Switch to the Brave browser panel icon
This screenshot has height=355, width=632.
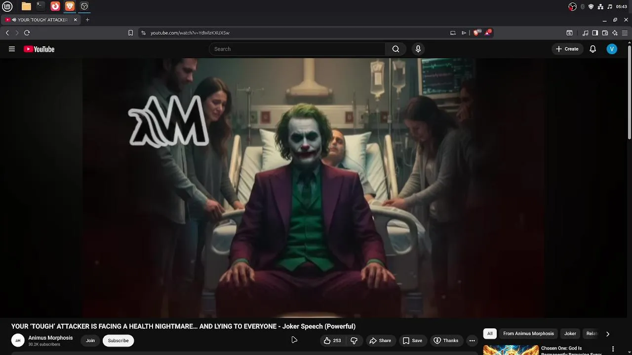point(70,6)
